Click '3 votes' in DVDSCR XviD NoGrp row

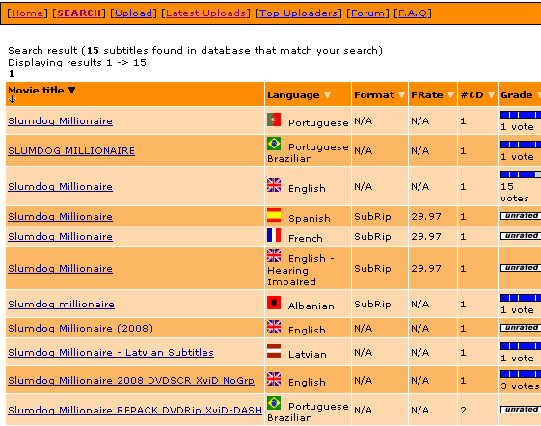520,386
